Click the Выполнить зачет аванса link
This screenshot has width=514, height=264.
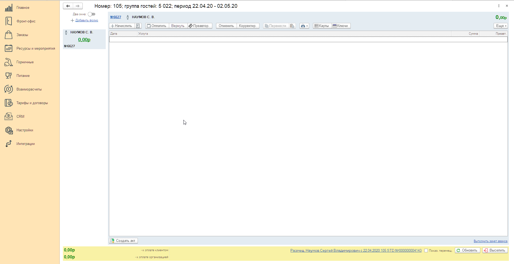click(x=490, y=241)
